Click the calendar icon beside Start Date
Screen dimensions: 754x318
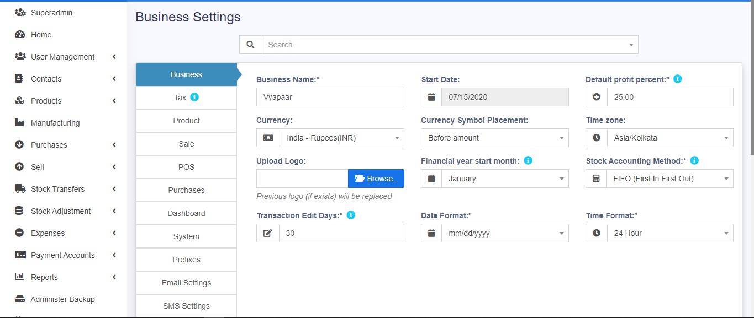[431, 97]
